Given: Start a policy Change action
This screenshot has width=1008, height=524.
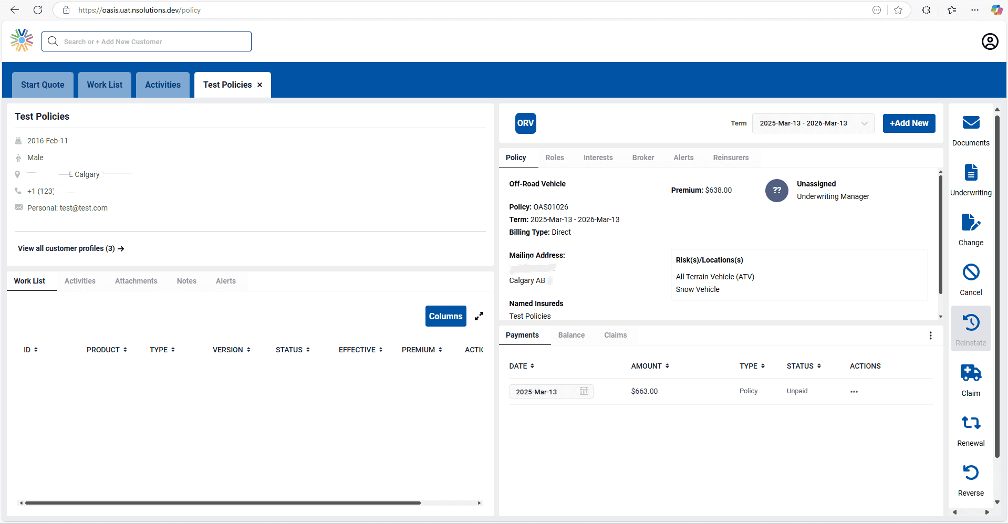Looking at the screenshot, I should [x=970, y=226].
